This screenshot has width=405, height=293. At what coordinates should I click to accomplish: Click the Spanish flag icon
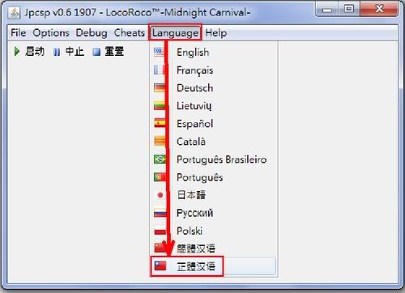tap(160, 124)
